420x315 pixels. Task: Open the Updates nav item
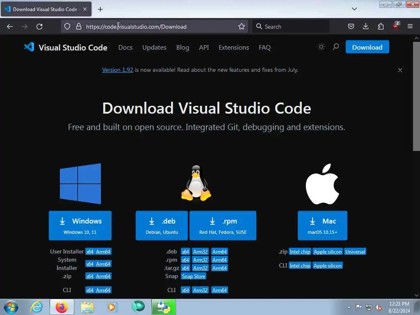[x=154, y=48]
